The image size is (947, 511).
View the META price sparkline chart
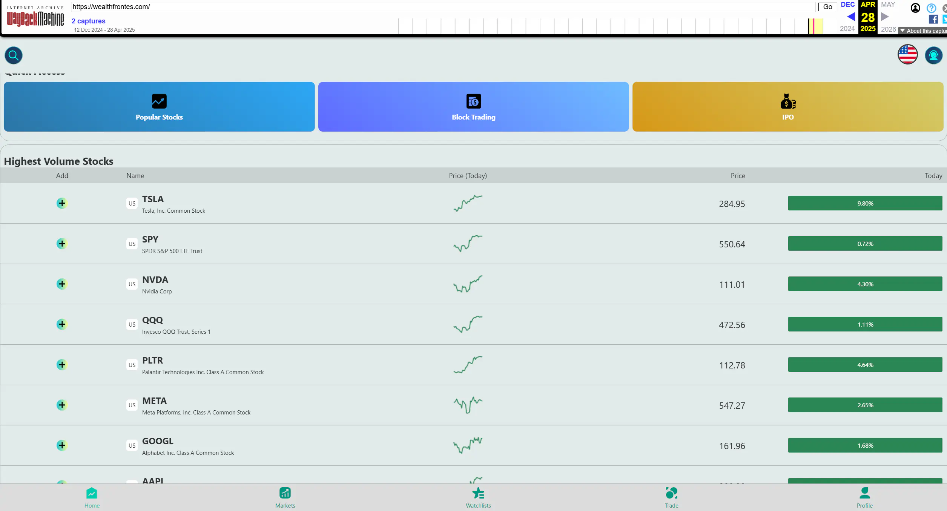[468, 405]
